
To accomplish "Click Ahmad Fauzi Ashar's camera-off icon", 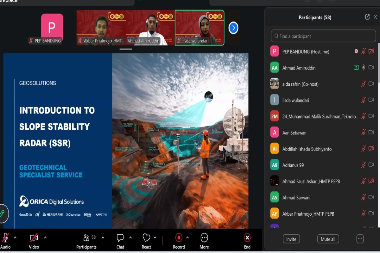I will (x=371, y=181).
